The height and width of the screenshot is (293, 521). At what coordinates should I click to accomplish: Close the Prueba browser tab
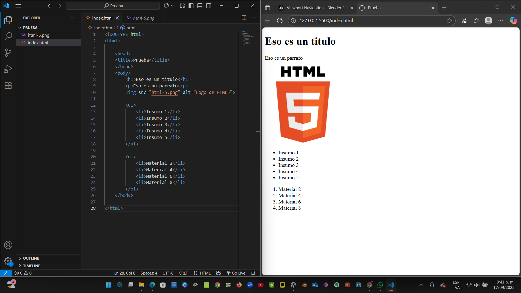pyautogui.click(x=433, y=8)
